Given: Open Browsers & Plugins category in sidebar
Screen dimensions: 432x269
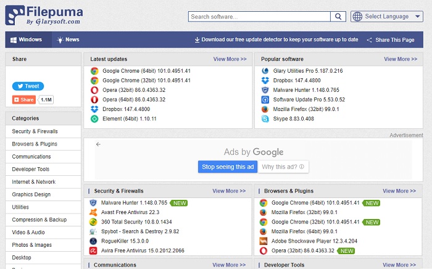Looking at the screenshot, I should (x=43, y=144).
